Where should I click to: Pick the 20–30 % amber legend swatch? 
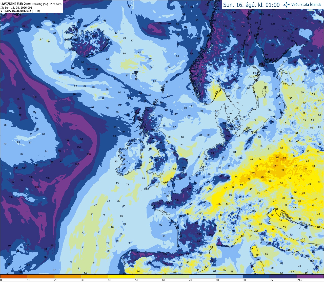68,276
